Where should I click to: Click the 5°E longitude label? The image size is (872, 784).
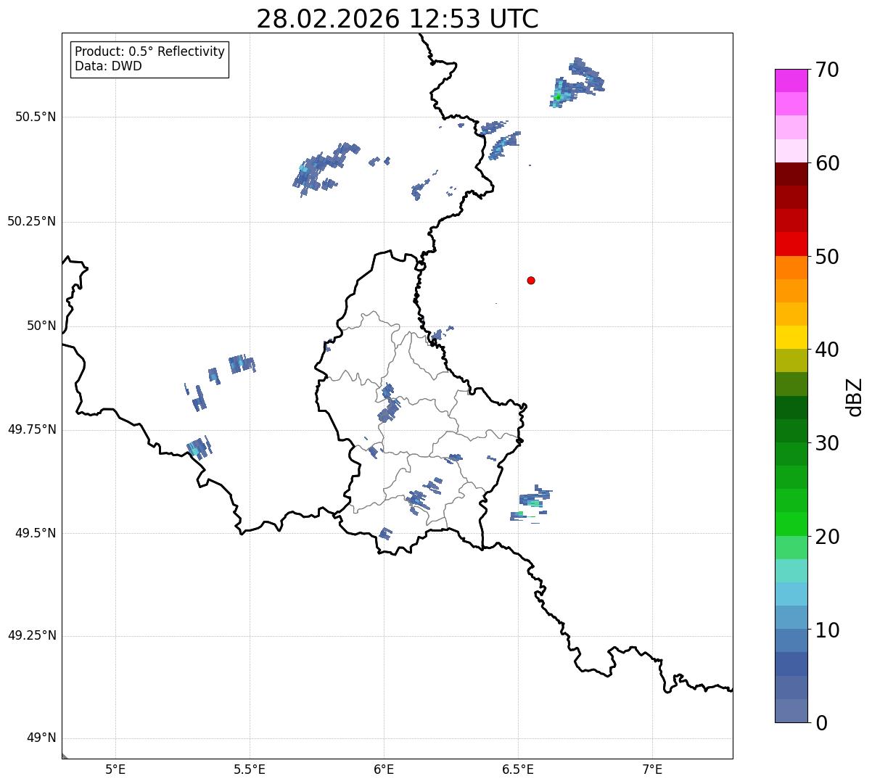click(x=115, y=769)
